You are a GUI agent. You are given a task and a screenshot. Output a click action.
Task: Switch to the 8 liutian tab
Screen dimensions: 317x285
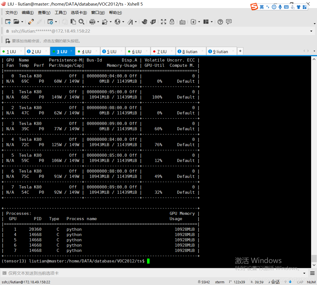191,51
